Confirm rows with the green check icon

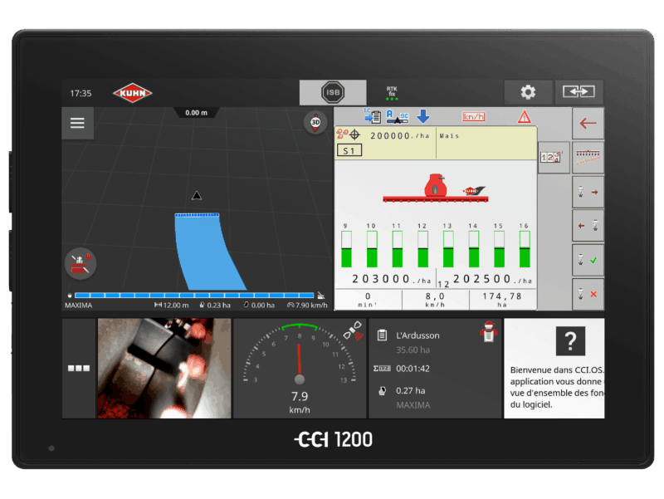[x=588, y=260]
